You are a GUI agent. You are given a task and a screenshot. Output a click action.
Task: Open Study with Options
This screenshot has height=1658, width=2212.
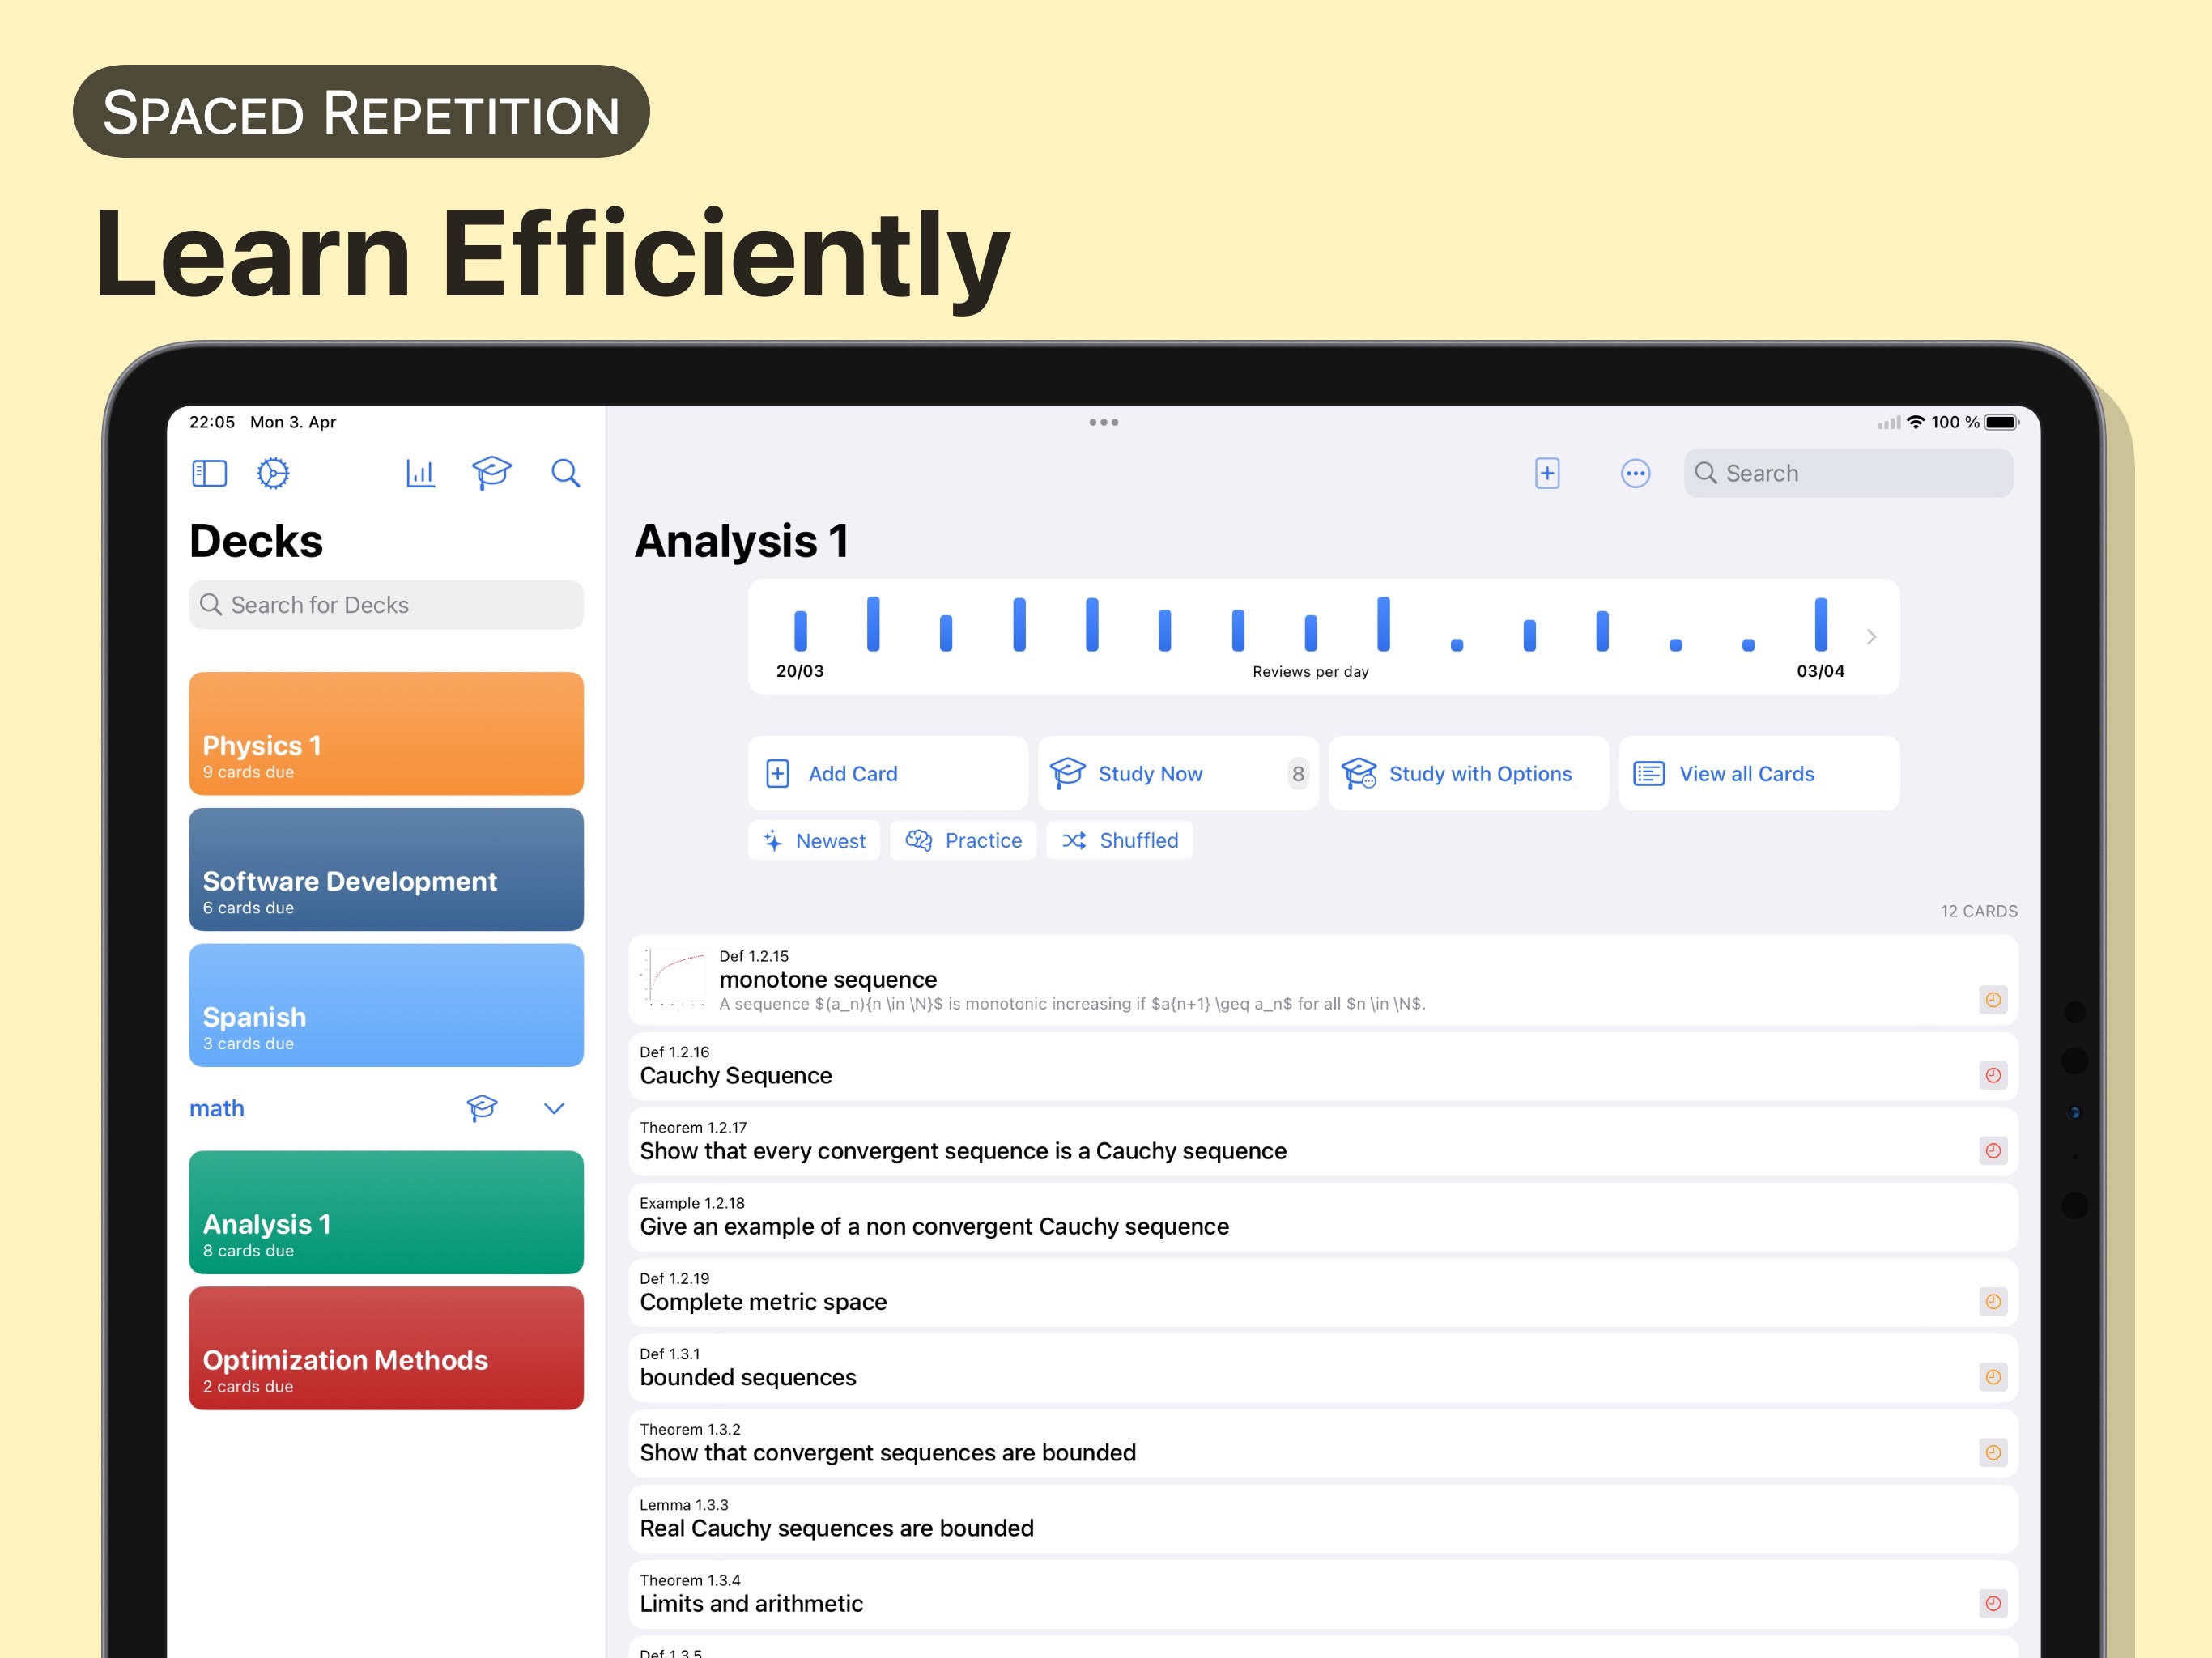click(x=1468, y=774)
